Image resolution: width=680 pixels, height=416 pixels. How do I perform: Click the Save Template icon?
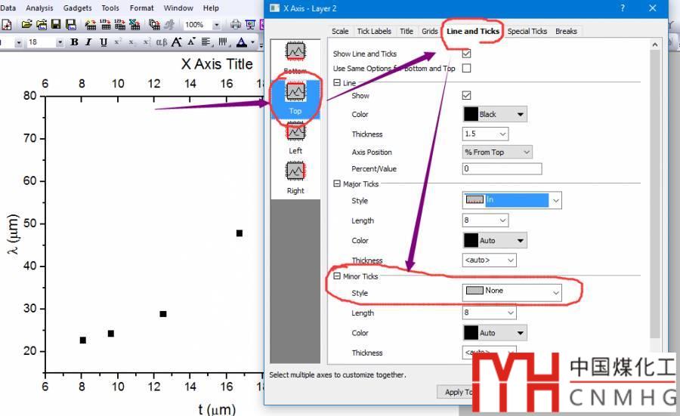point(71,25)
